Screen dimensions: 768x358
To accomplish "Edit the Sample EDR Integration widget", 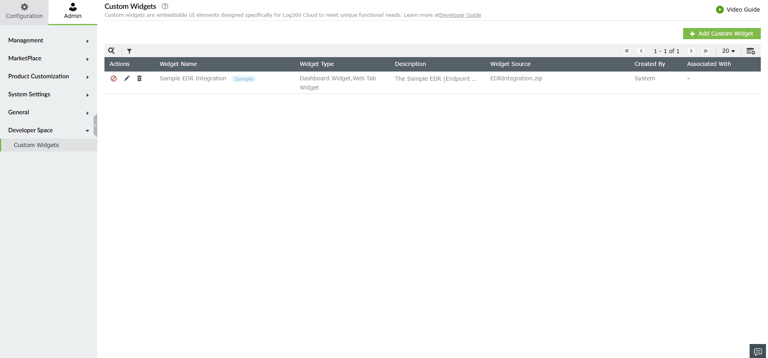I will 127,78.
